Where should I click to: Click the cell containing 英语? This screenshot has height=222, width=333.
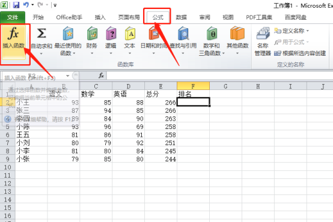[129, 94]
